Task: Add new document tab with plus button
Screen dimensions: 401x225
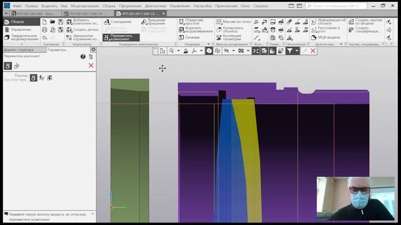Action: tap(6, 14)
